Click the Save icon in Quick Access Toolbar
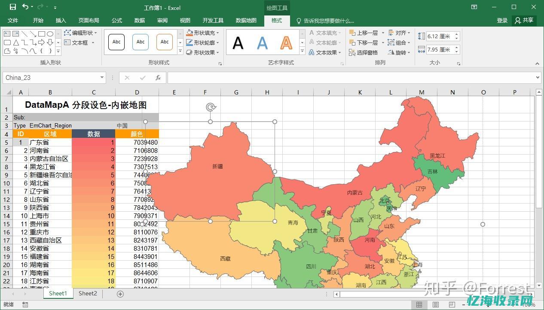Screen dimensions: 544x310 tap(13, 6)
